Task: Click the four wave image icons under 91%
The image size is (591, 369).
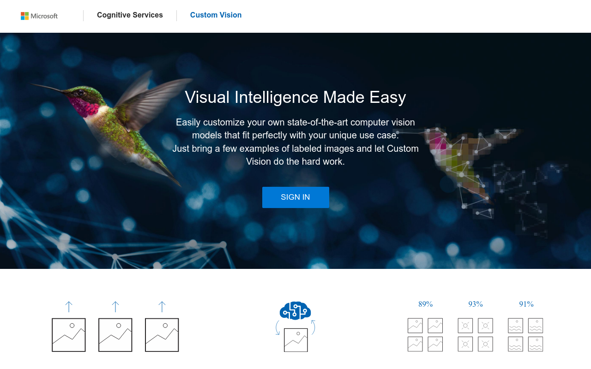Action: pos(525,335)
